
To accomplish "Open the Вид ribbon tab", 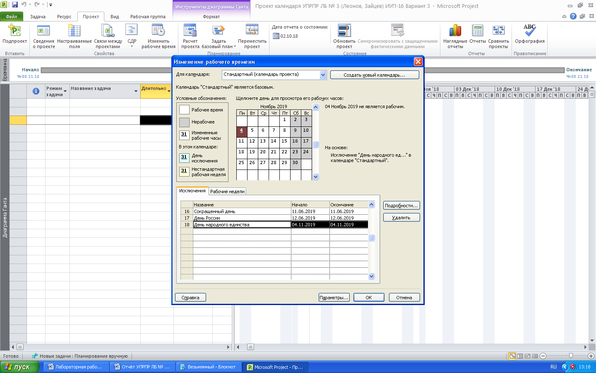I will pyautogui.click(x=115, y=17).
